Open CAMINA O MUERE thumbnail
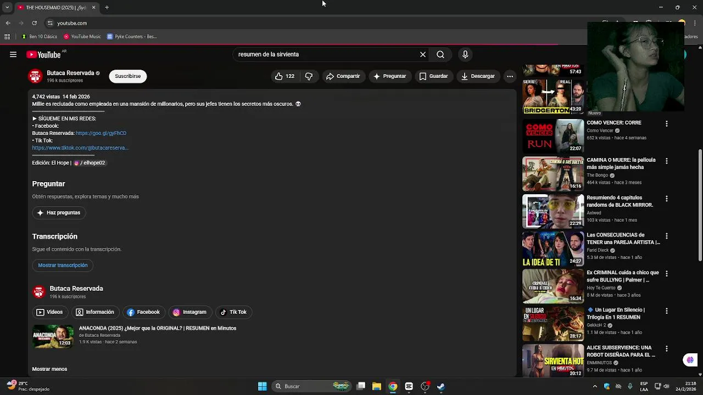This screenshot has width=703, height=395. [x=553, y=174]
